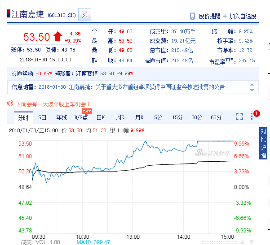Image resolution: width=270 pixels, height=245 pixels.
Task: Click the current price 53.50
Action: pyautogui.click(x=36, y=37)
